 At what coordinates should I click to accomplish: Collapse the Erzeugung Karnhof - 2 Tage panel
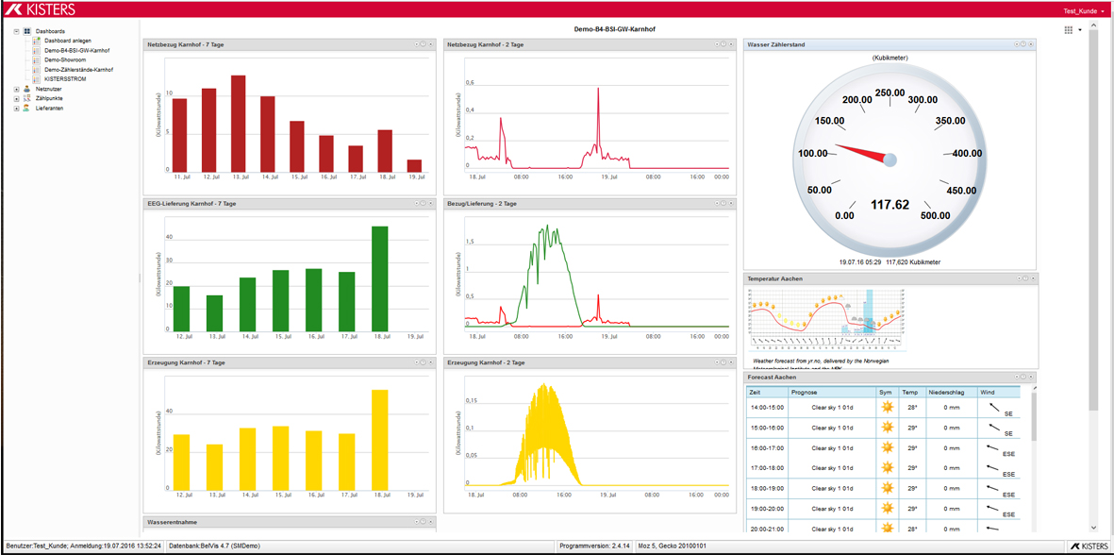click(x=716, y=362)
